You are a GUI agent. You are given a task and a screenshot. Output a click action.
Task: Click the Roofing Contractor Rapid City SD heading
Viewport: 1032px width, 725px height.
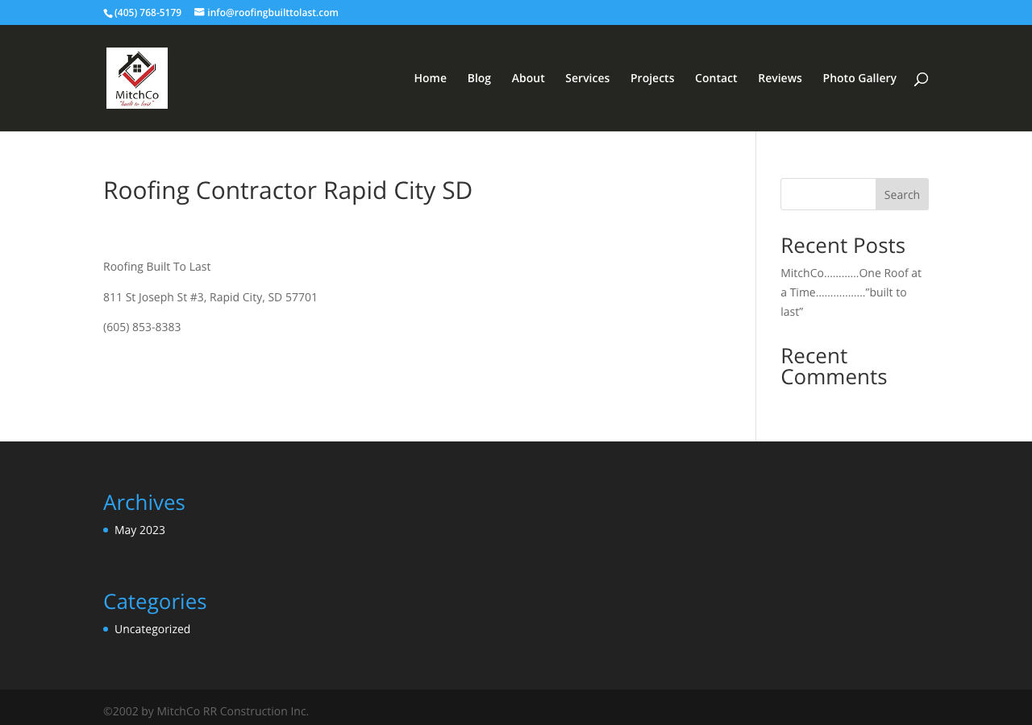288,190
